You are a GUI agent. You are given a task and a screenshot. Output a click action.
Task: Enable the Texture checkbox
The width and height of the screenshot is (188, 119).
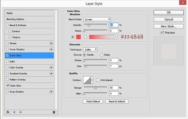(x=10, y=37)
